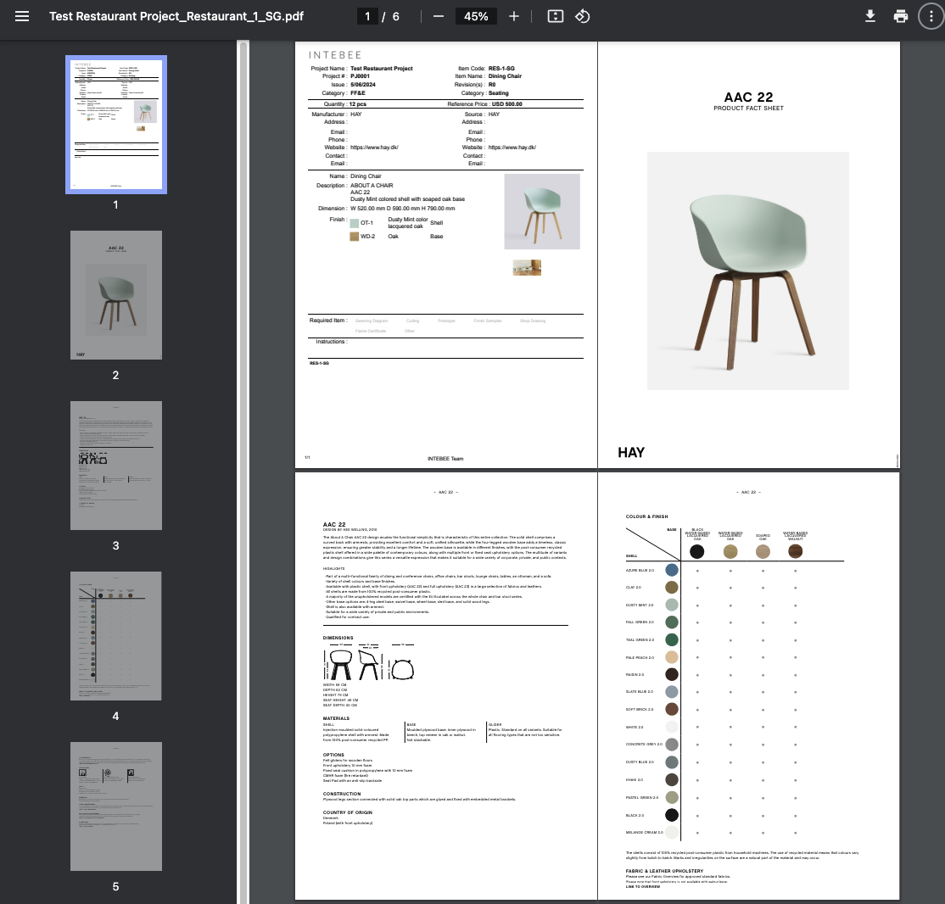Click the Raisin 2.0 shell colour swatch
Viewport: 945px width, 904px height.
pyautogui.click(x=671, y=674)
